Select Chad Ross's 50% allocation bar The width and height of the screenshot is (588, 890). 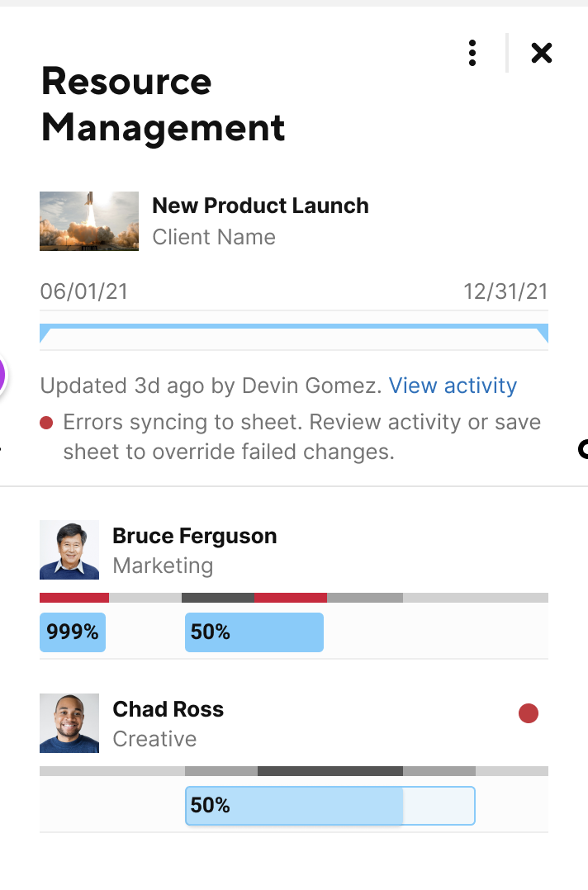tap(330, 806)
